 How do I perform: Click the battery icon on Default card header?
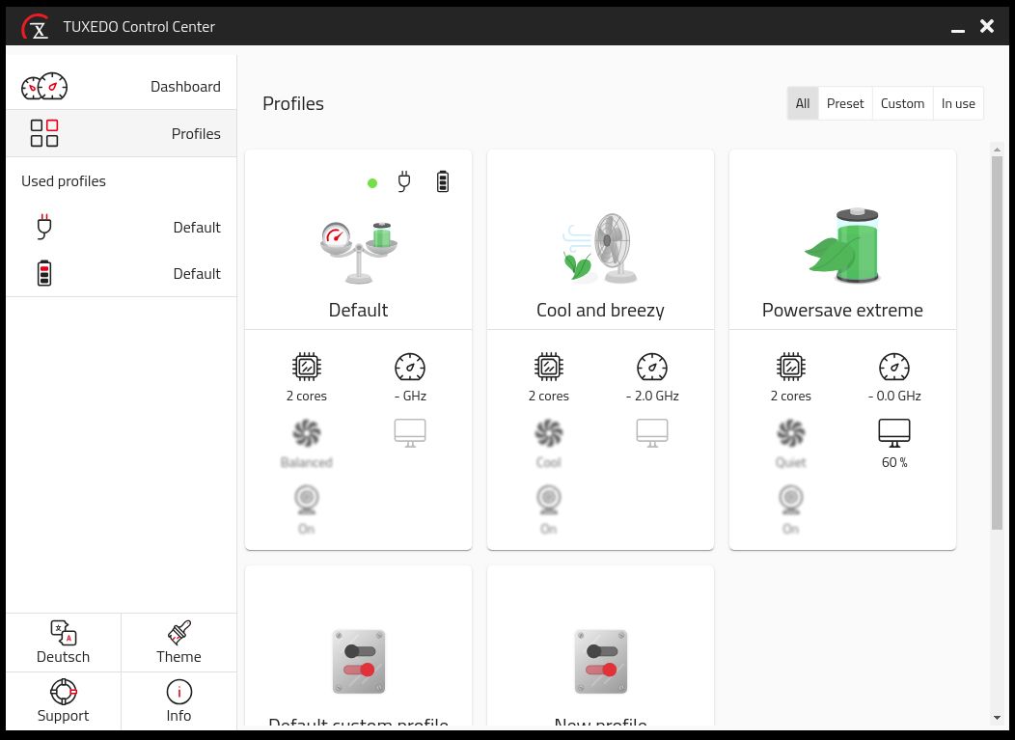(442, 181)
